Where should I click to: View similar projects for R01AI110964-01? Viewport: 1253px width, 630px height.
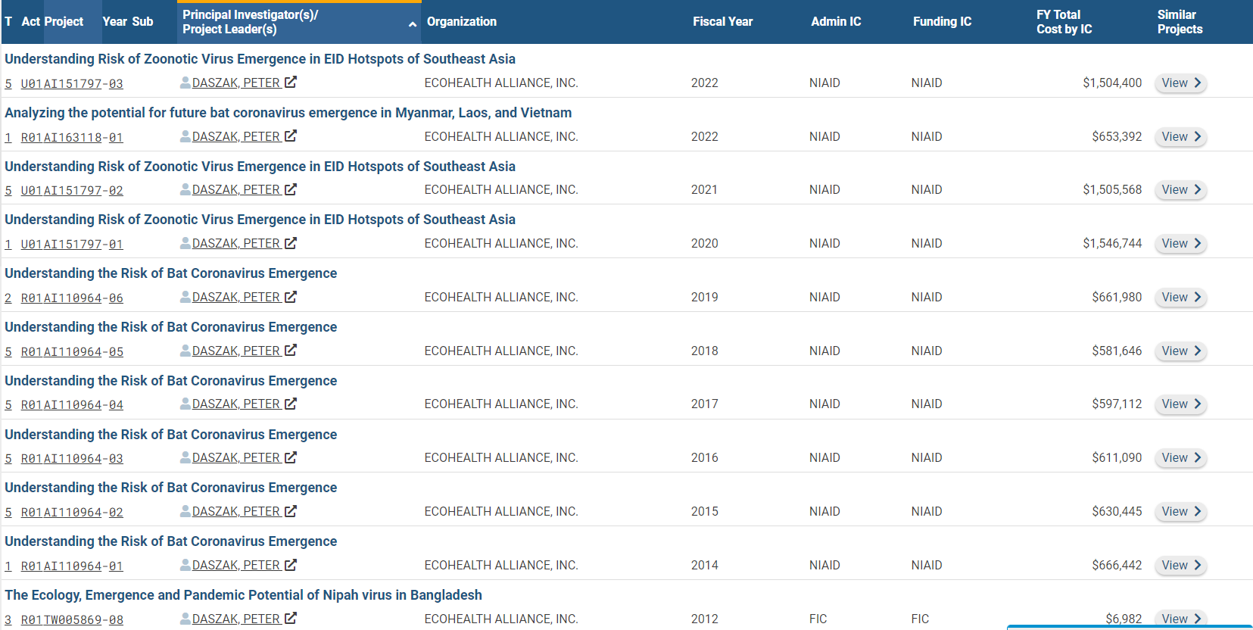pyautogui.click(x=1180, y=566)
